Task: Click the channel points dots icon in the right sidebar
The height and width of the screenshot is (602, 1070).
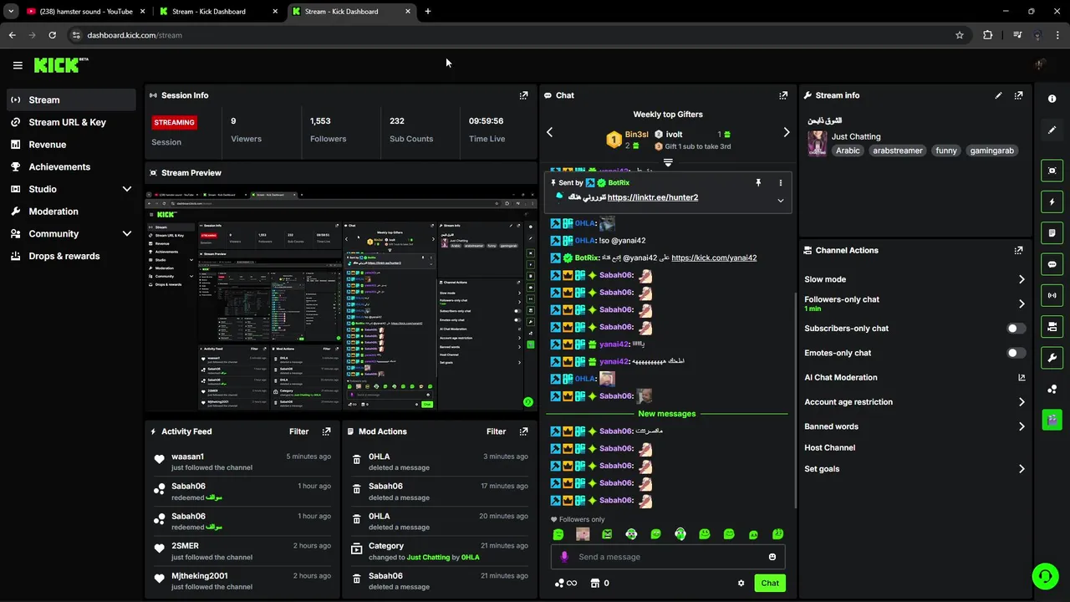Action: (1052, 389)
